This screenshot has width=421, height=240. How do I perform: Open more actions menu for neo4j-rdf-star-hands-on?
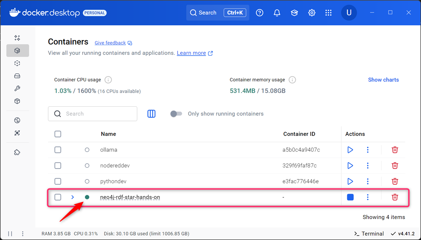pos(368,197)
